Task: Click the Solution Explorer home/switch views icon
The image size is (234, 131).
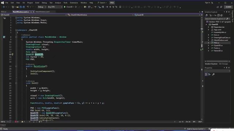Action: pos(206,15)
